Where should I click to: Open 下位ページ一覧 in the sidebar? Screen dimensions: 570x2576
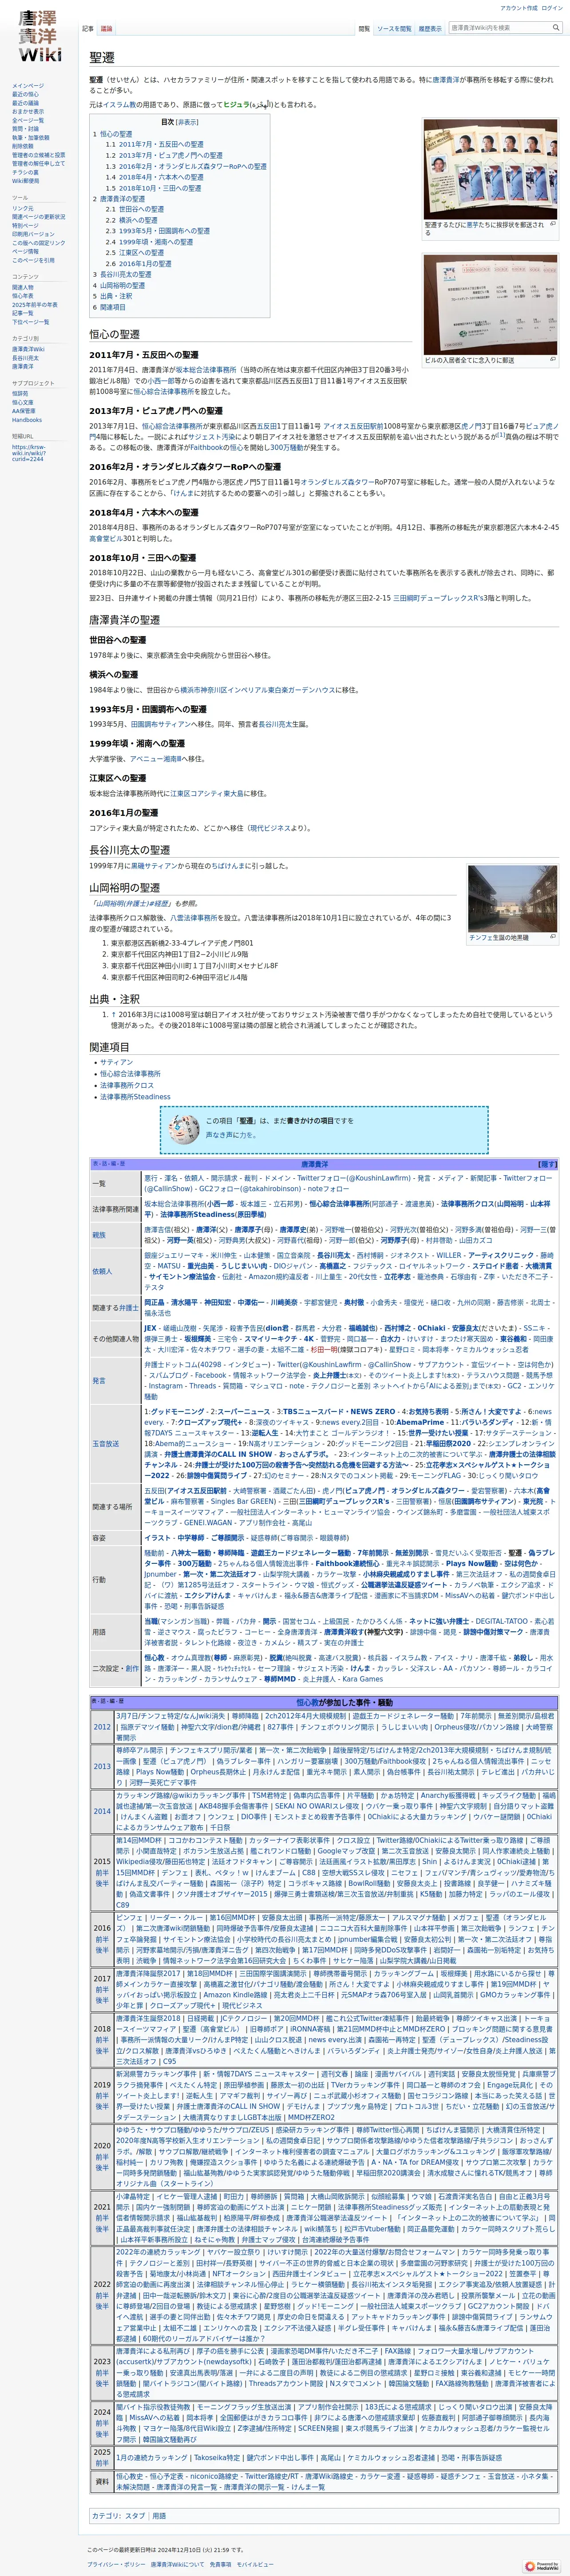30,322
